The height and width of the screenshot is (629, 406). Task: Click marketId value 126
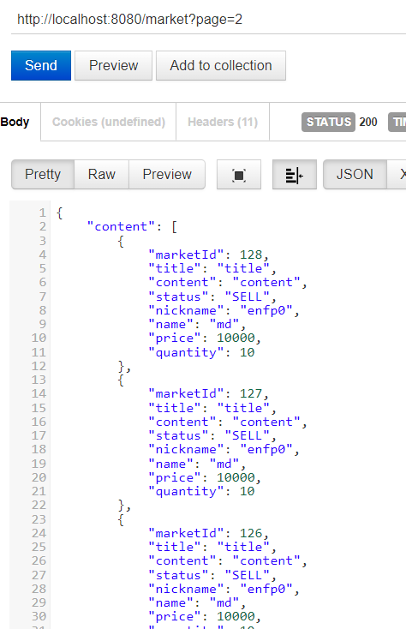click(251, 533)
